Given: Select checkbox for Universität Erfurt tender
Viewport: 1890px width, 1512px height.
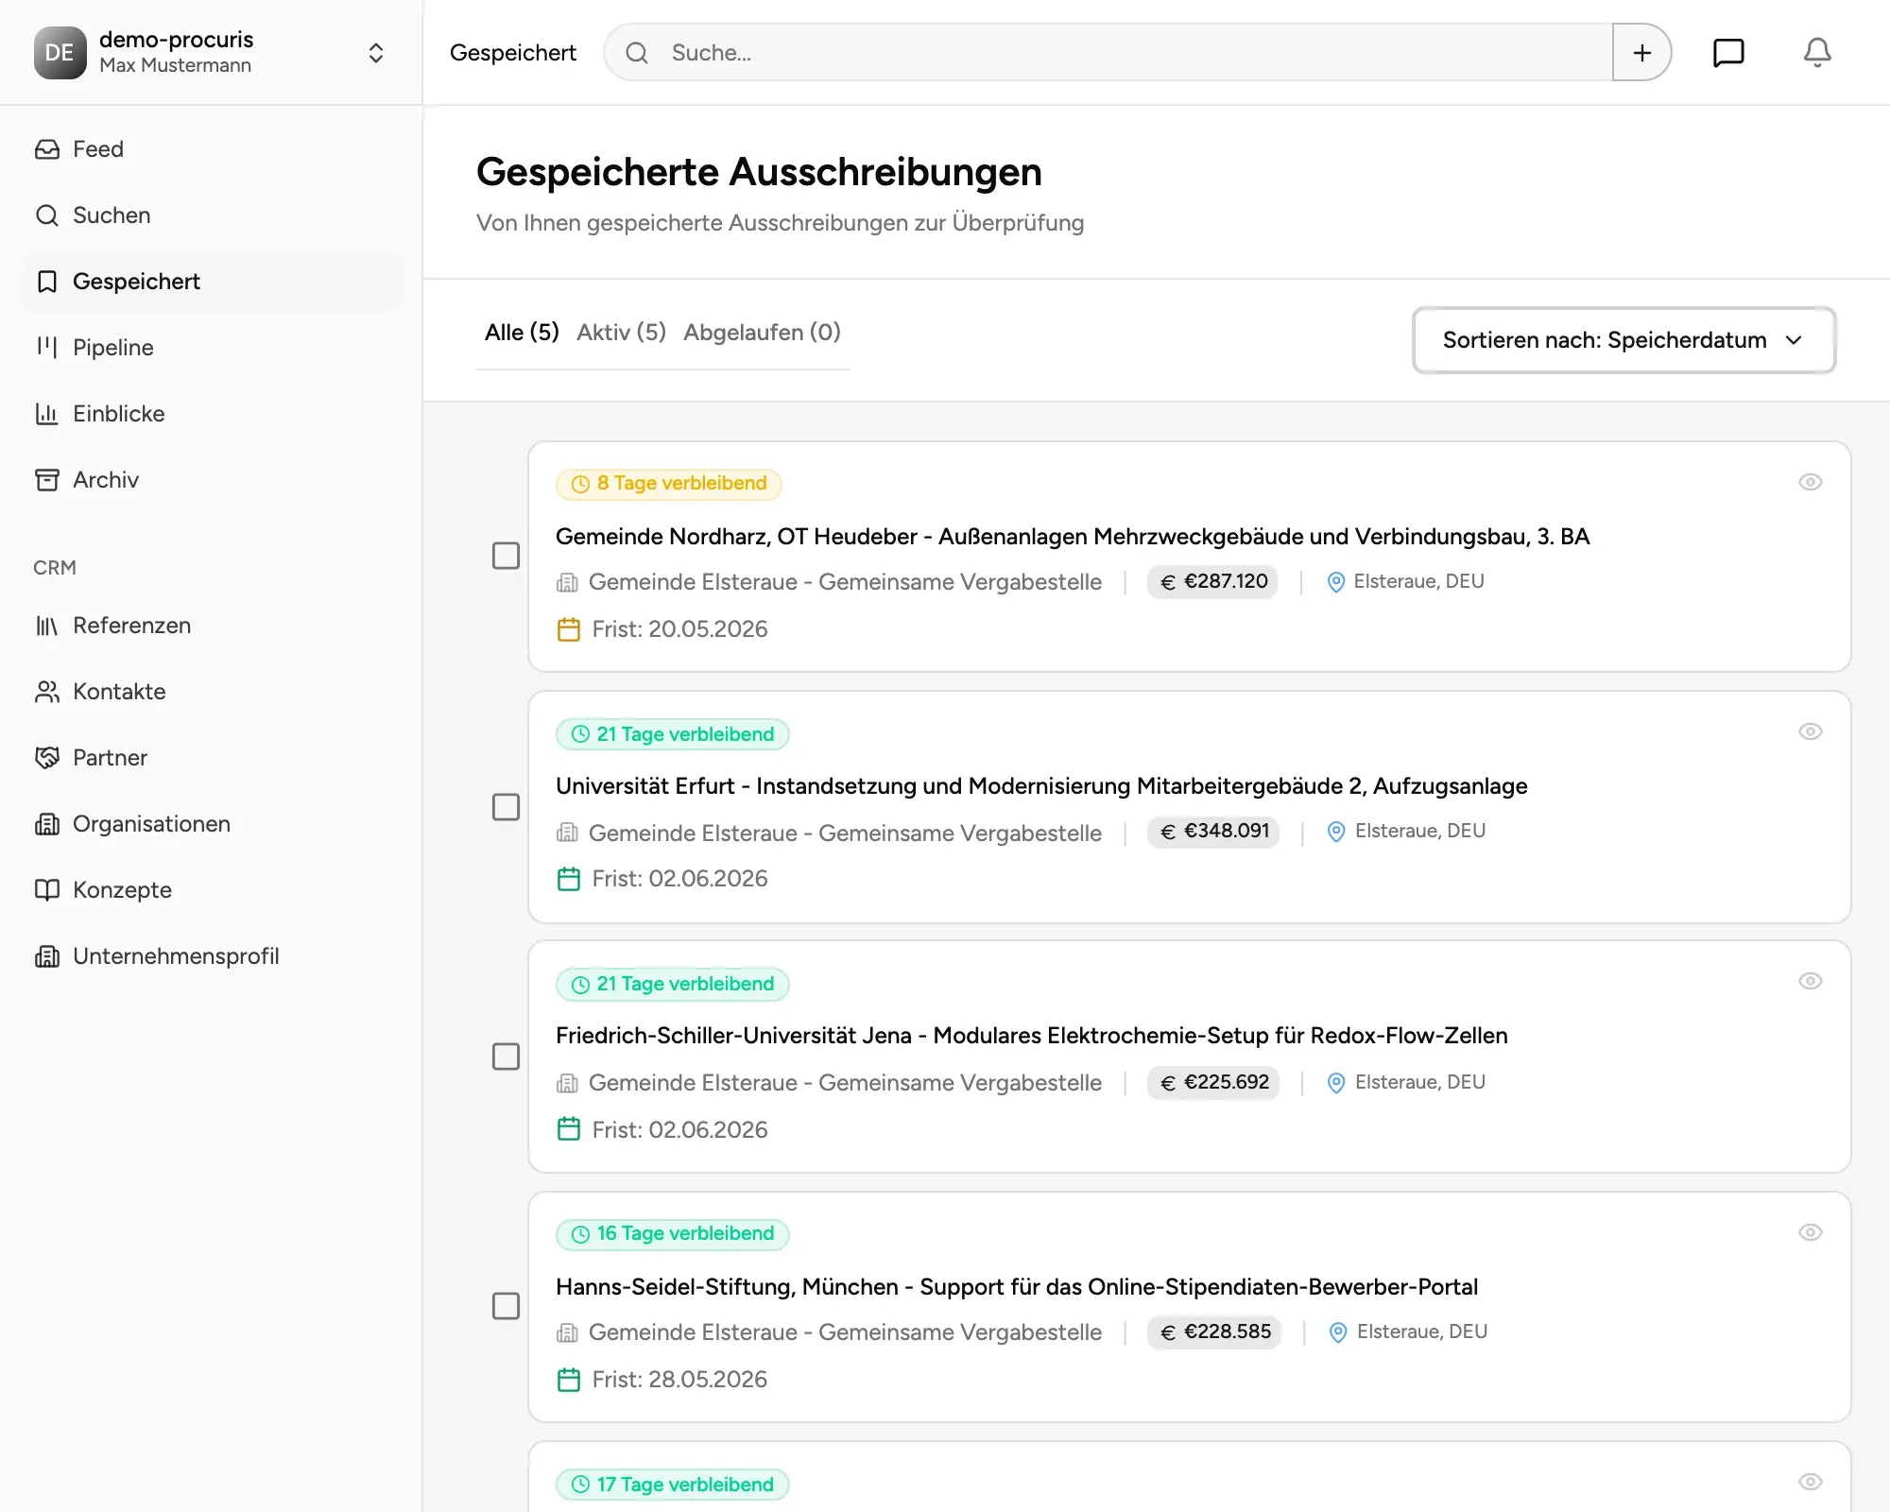Looking at the screenshot, I should tap(507, 807).
